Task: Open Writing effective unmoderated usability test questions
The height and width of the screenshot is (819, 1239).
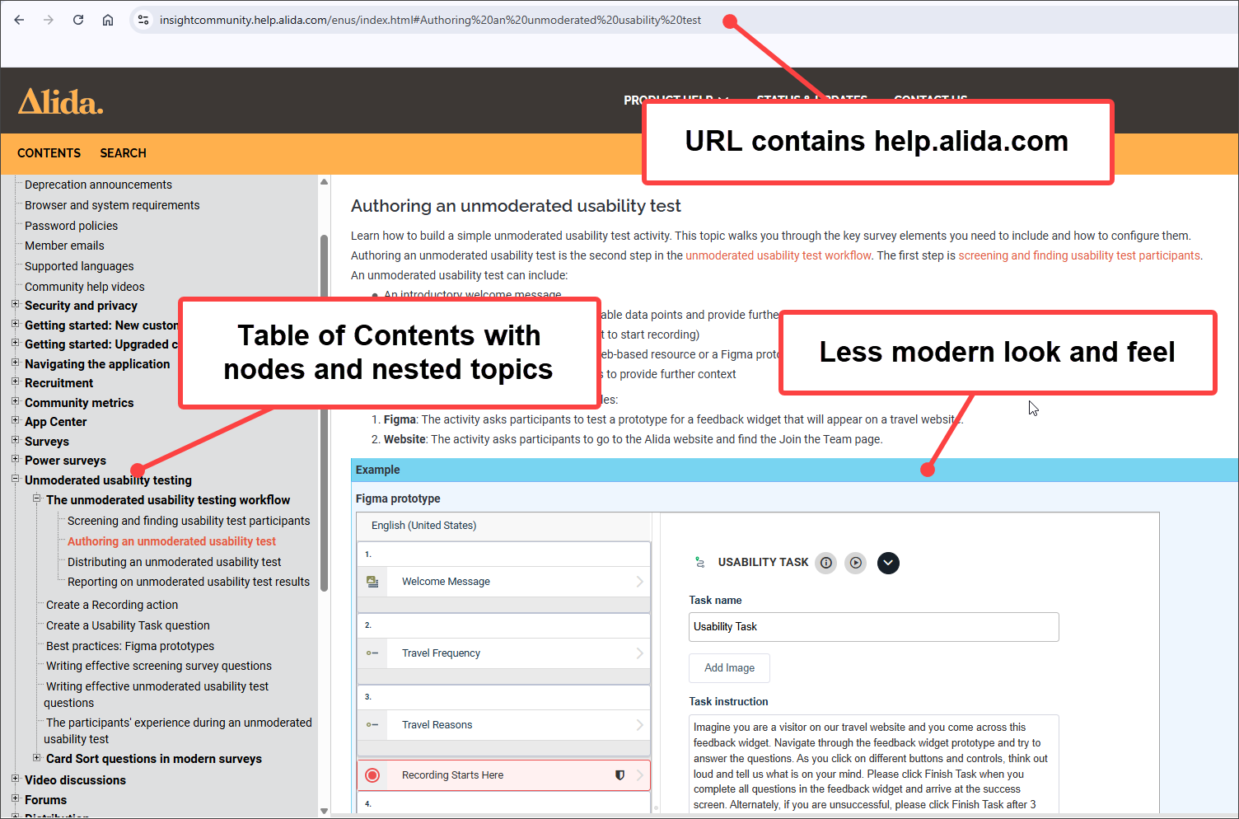Action: tap(157, 695)
